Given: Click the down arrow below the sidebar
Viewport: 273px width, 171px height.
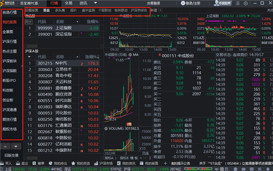Looking at the screenshot, I should (16, 146).
